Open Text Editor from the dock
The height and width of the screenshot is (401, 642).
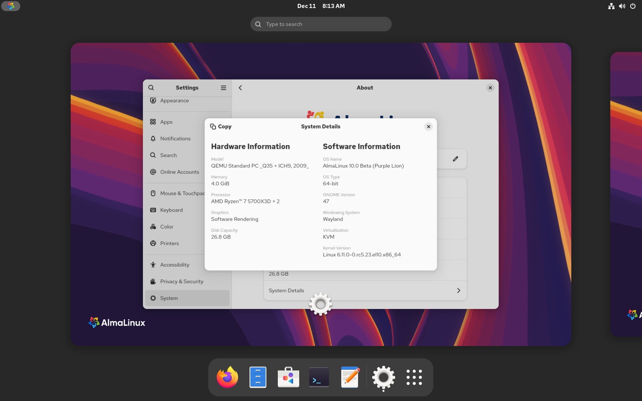point(350,377)
